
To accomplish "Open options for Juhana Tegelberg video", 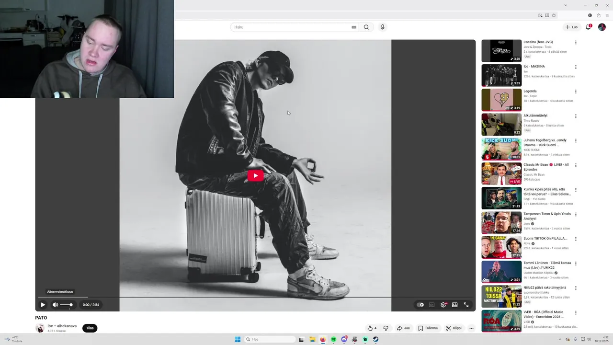I will coord(576,141).
